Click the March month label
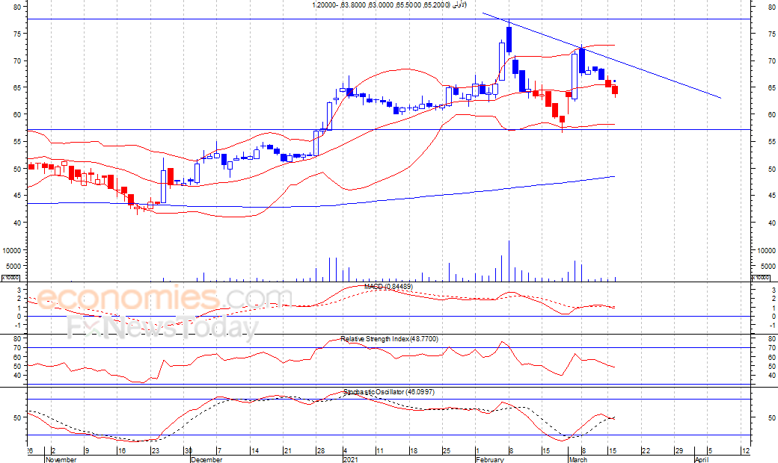The height and width of the screenshot is (463, 778). [x=576, y=460]
